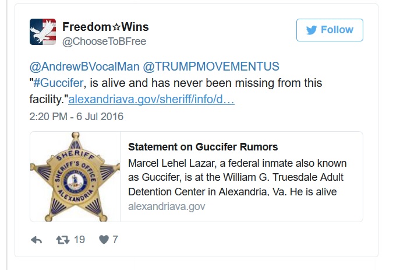Open the @ChooseToBFree handle
The width and height of the screenshot is (400, 270).
pyautogui.click(x=104, y=41)
